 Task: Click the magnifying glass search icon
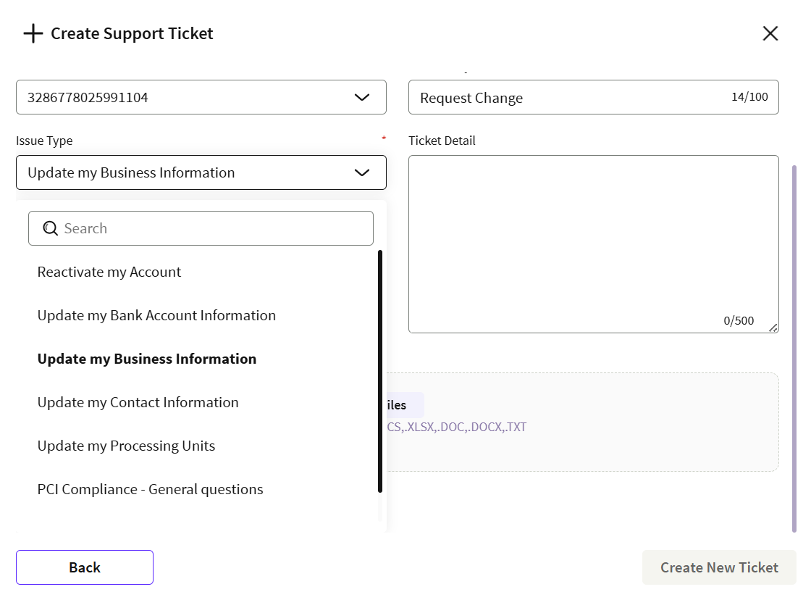tap(50, 228)
